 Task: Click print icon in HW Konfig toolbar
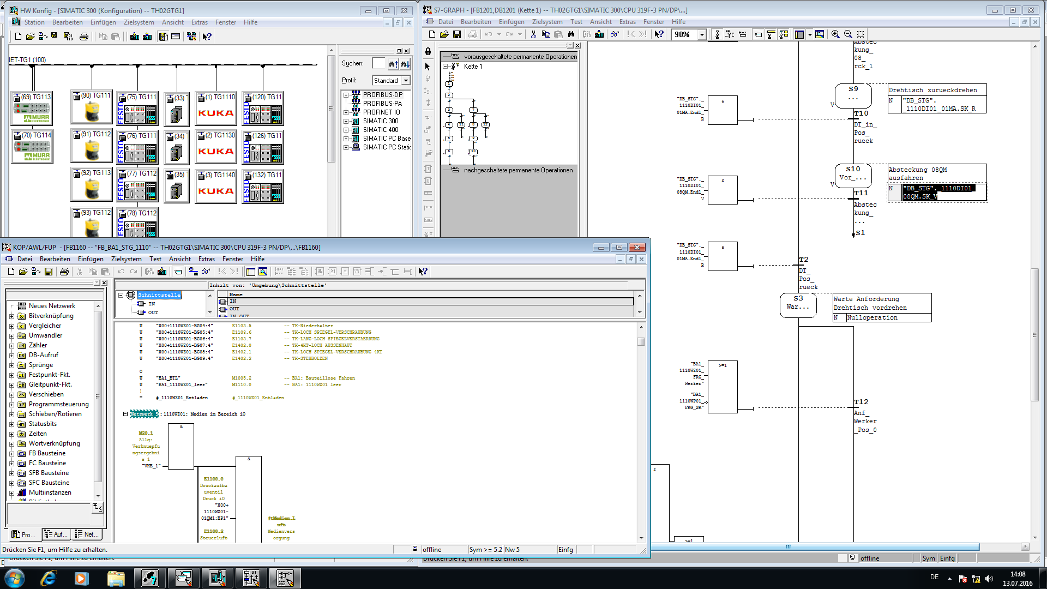pyautogui.click(x=83, y=37)
